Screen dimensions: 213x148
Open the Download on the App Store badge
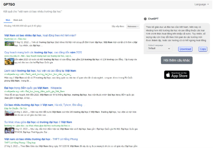(176, 75)
